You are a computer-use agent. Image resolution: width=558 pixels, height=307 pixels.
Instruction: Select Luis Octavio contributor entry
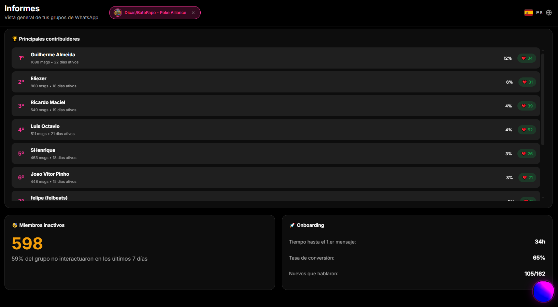coord(276,130)
